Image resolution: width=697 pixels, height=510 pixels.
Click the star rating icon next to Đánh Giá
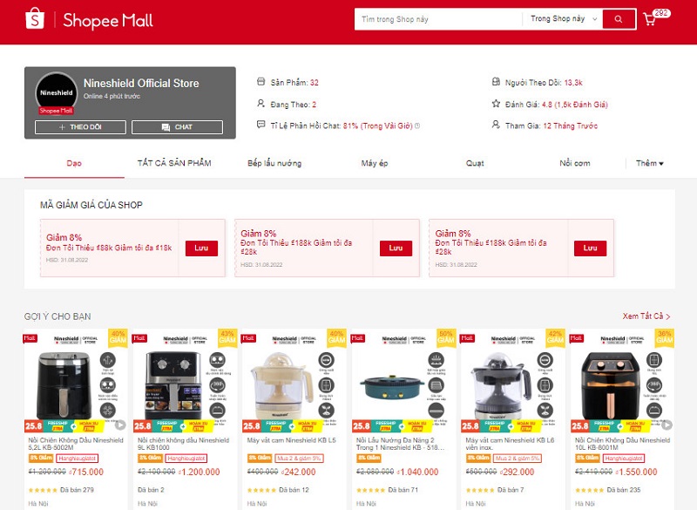click(x=496, y=104)
